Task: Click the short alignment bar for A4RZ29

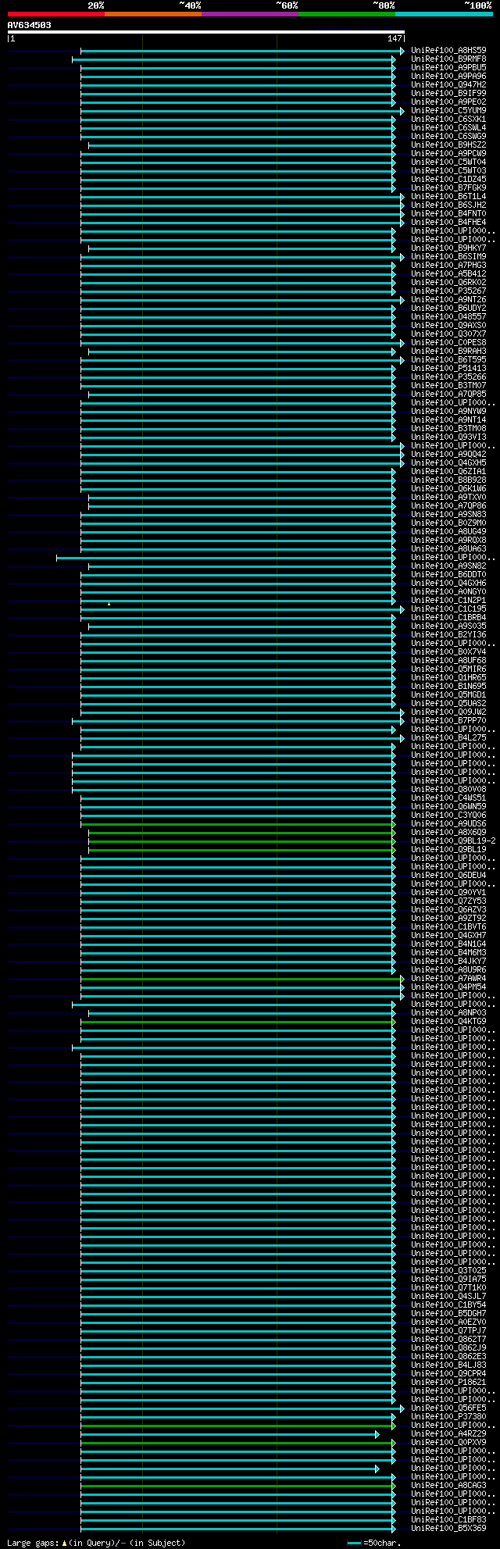Action: pos(230,1435)
